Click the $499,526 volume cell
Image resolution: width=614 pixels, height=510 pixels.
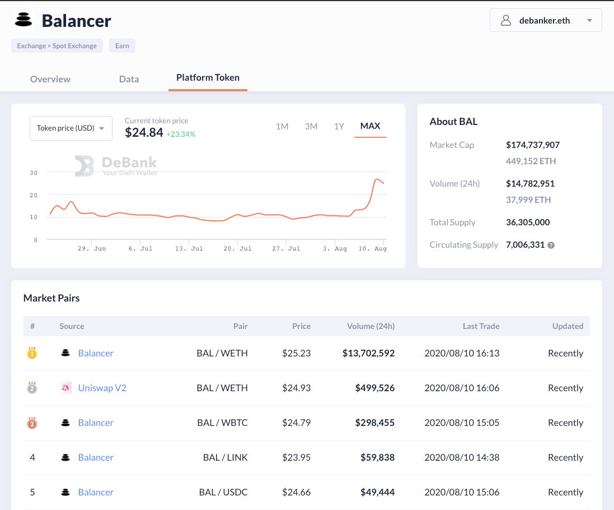[x=375, y=388]
